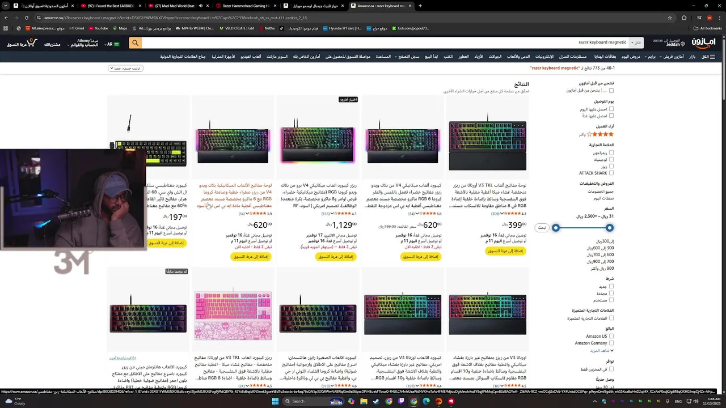Click the Amazon logo
The height and width of the screenshot is (408, 726).
coord(704,43)
